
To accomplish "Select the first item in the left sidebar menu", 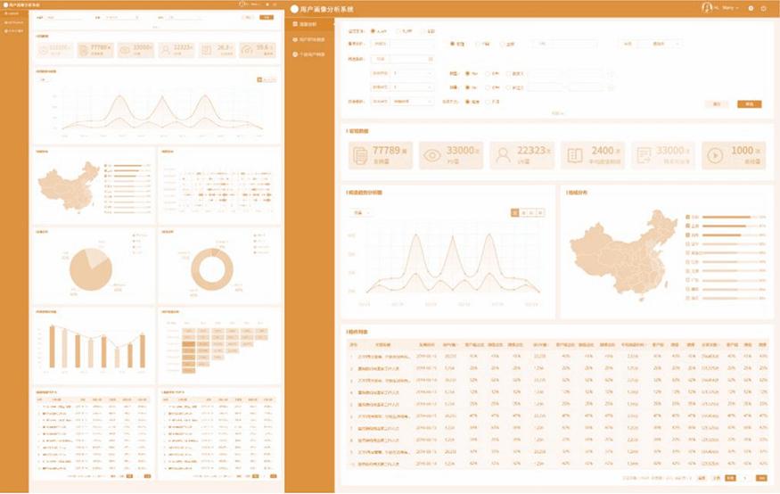I will pyautogui.click(x=311, y=24).
